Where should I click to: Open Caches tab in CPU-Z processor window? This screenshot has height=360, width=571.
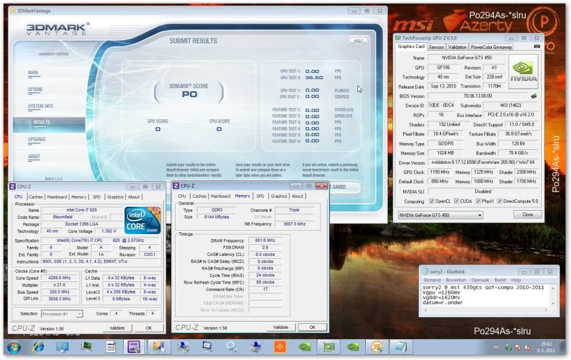tap(36, 197)
